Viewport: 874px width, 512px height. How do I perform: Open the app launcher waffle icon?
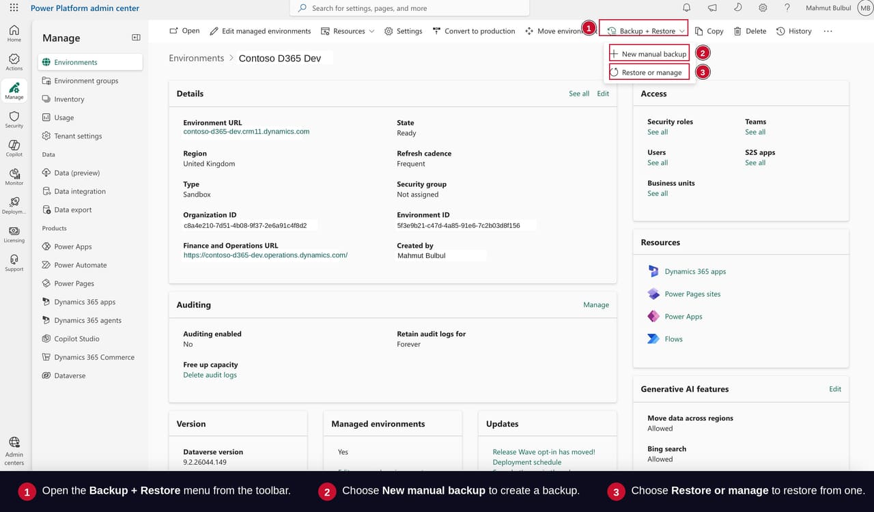14,8
